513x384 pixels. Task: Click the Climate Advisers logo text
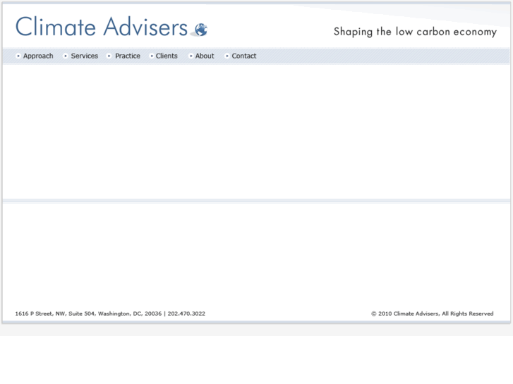click(102, 27)
